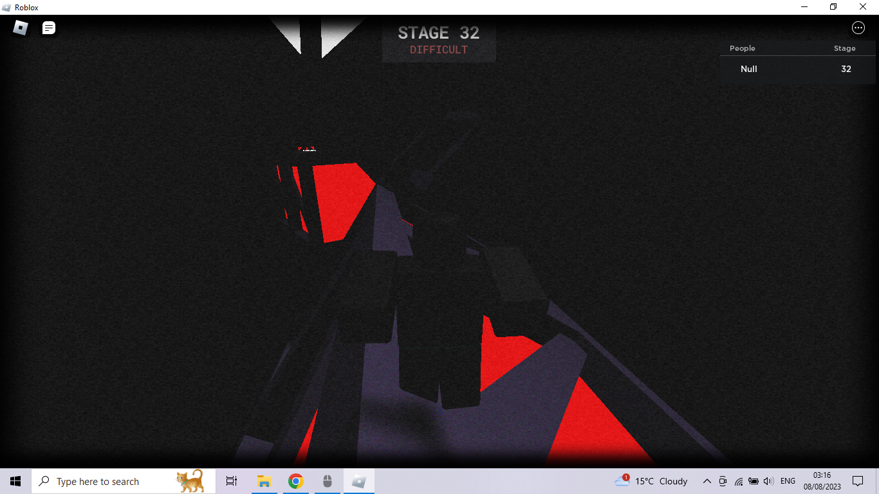Open the Roblox chat icon

coord(49,28)
